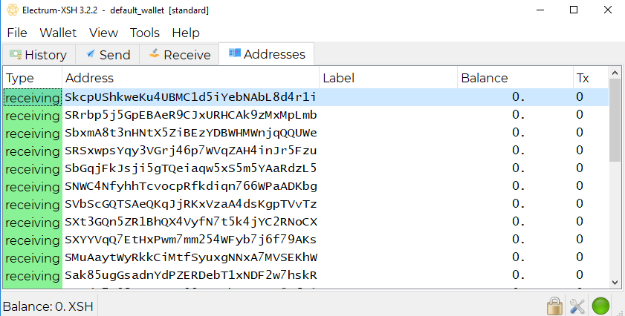Image resolution: width=625 pixels, height=316 pixels.
Task: Open the Tools menu
Action: coord(145,33)
